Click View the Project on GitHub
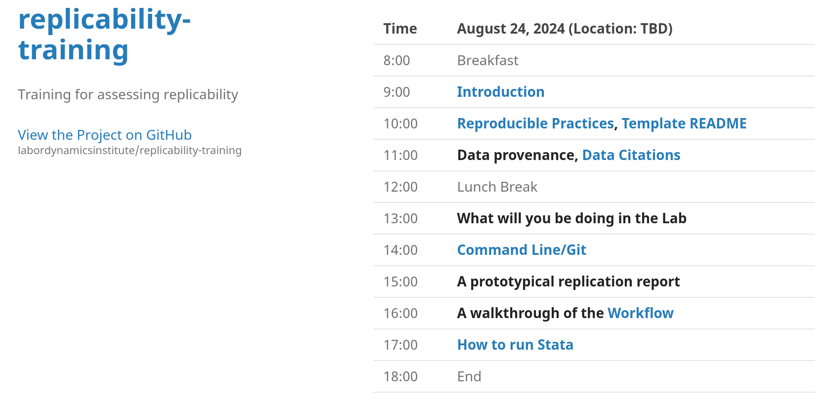This screenshot has height=406, width=815. 105,135
